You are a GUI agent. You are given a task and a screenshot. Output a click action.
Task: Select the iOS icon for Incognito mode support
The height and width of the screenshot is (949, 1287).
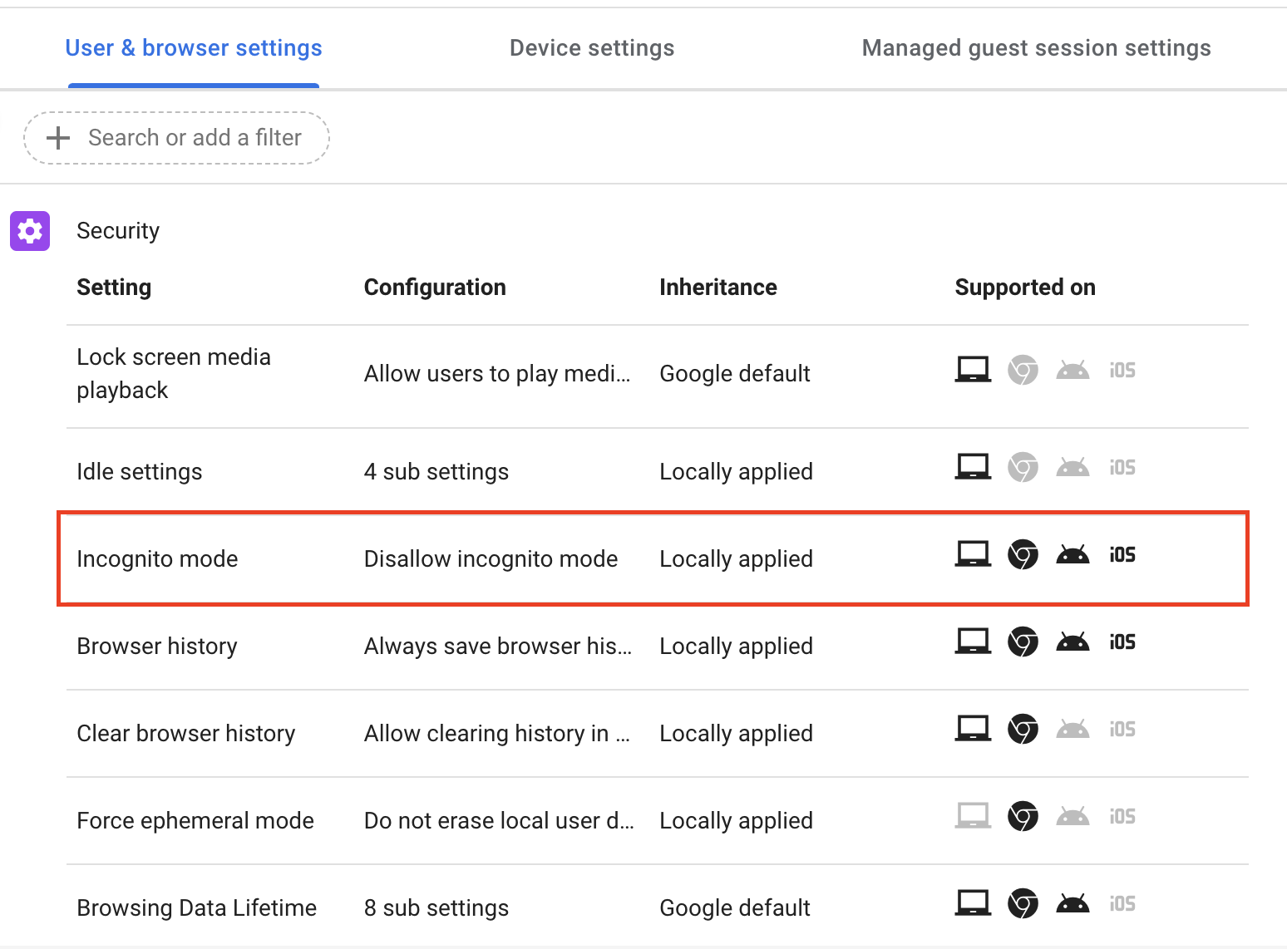(x=1122, y=554)
